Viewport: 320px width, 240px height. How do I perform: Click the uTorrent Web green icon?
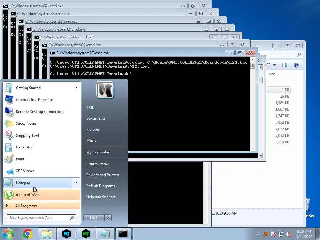[9, 194]
